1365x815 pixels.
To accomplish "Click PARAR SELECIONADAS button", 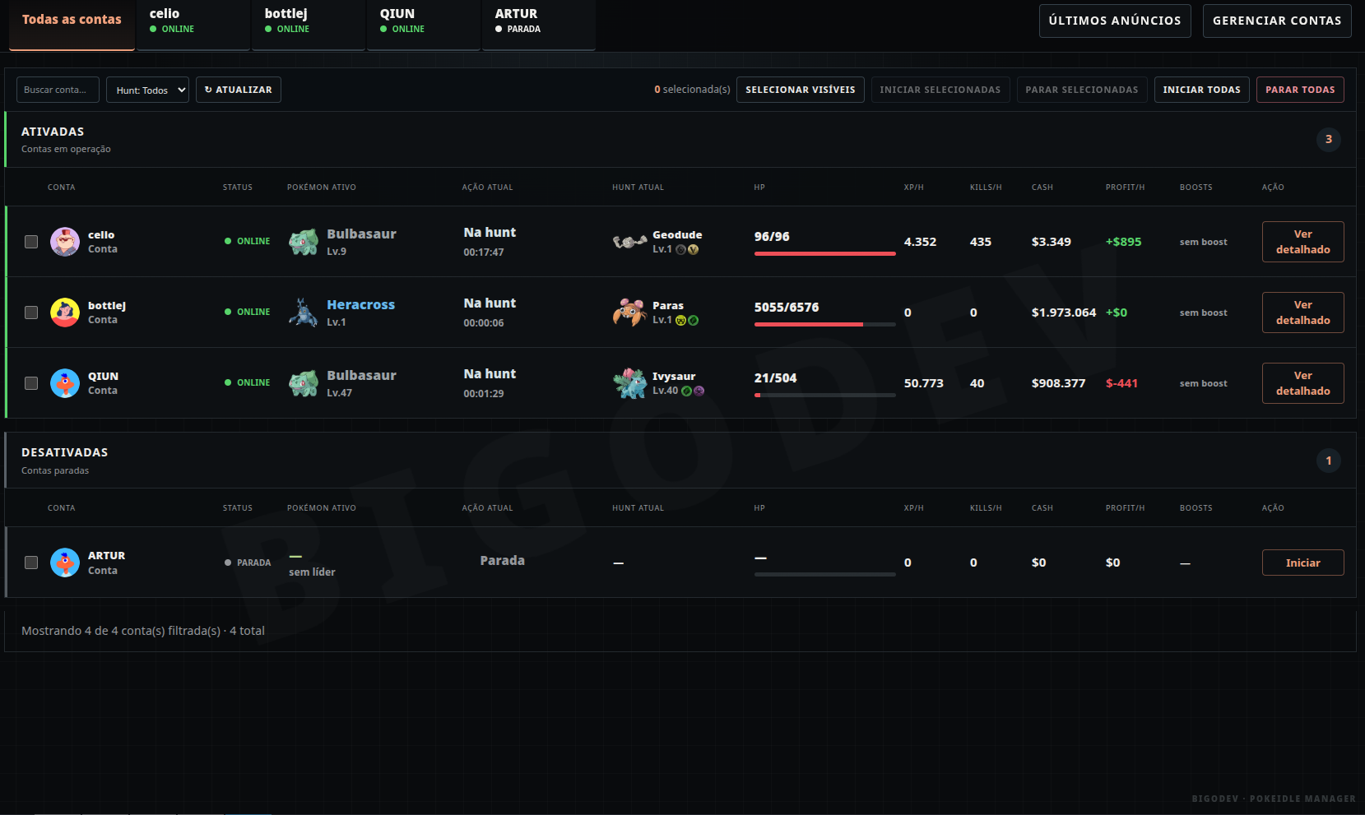I will (x=1082, y=90).
